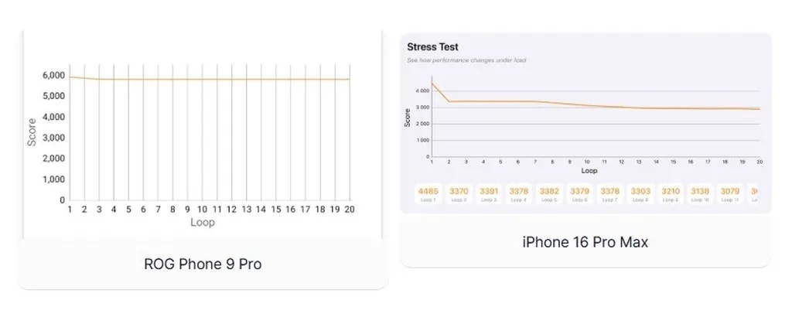The image size is (792, 314).
Task: Click the iPhone line peak at loop 1
Action: click(x=432, y=83)
